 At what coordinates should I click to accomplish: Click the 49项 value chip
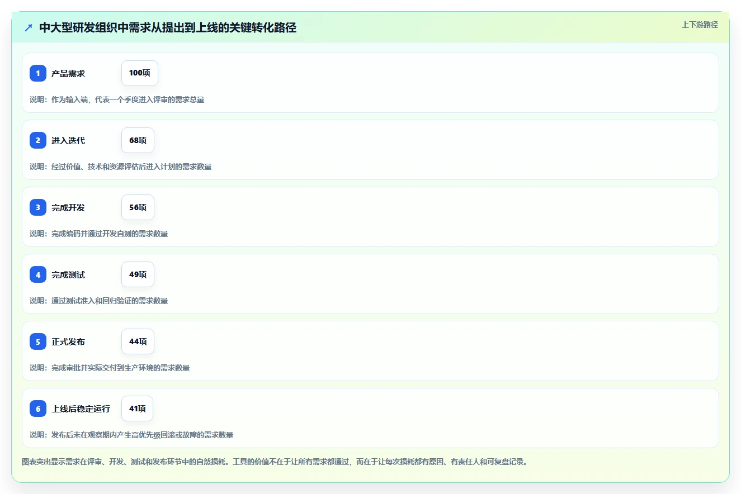[138, 274]
